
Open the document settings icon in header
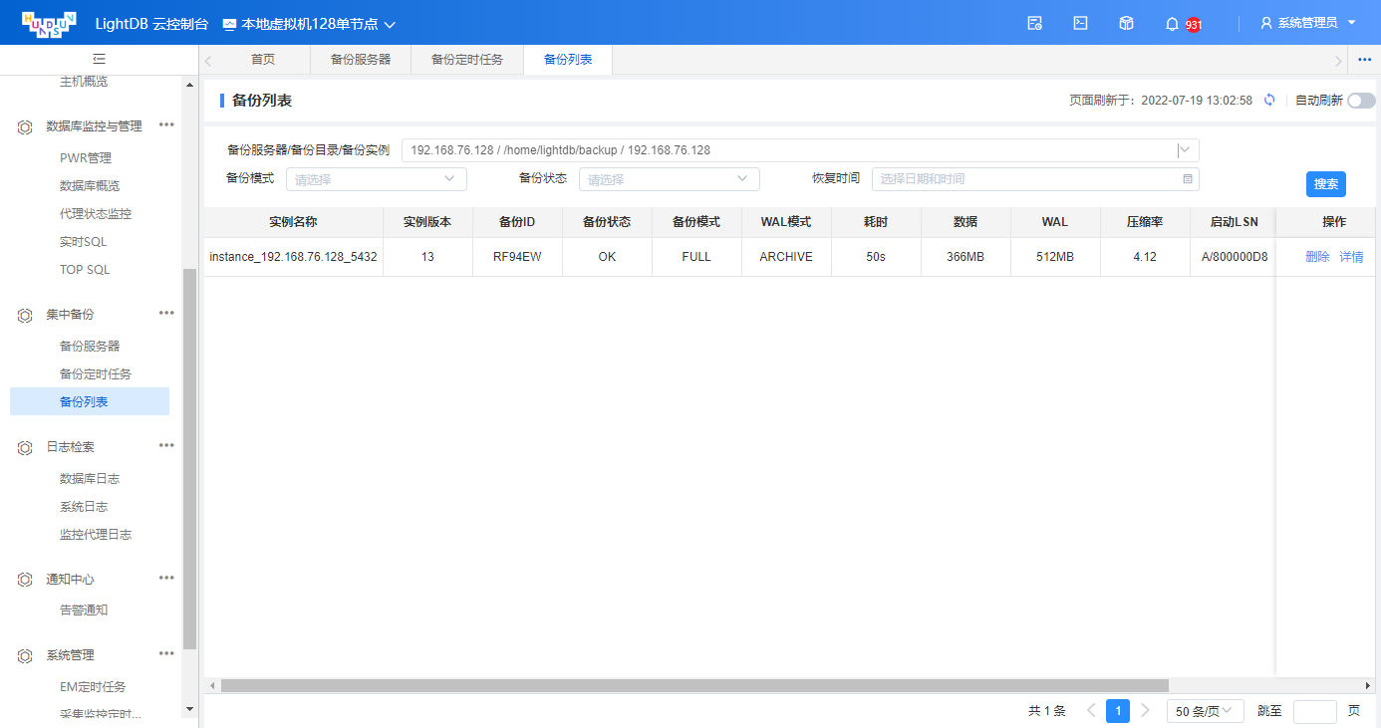[x=1035, y=23]
